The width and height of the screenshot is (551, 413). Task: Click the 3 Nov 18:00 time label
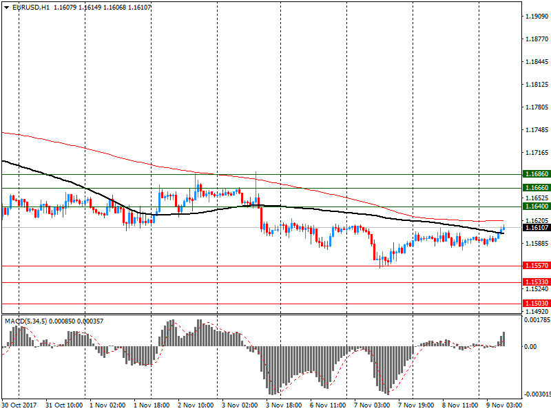(x=284, y=405)
